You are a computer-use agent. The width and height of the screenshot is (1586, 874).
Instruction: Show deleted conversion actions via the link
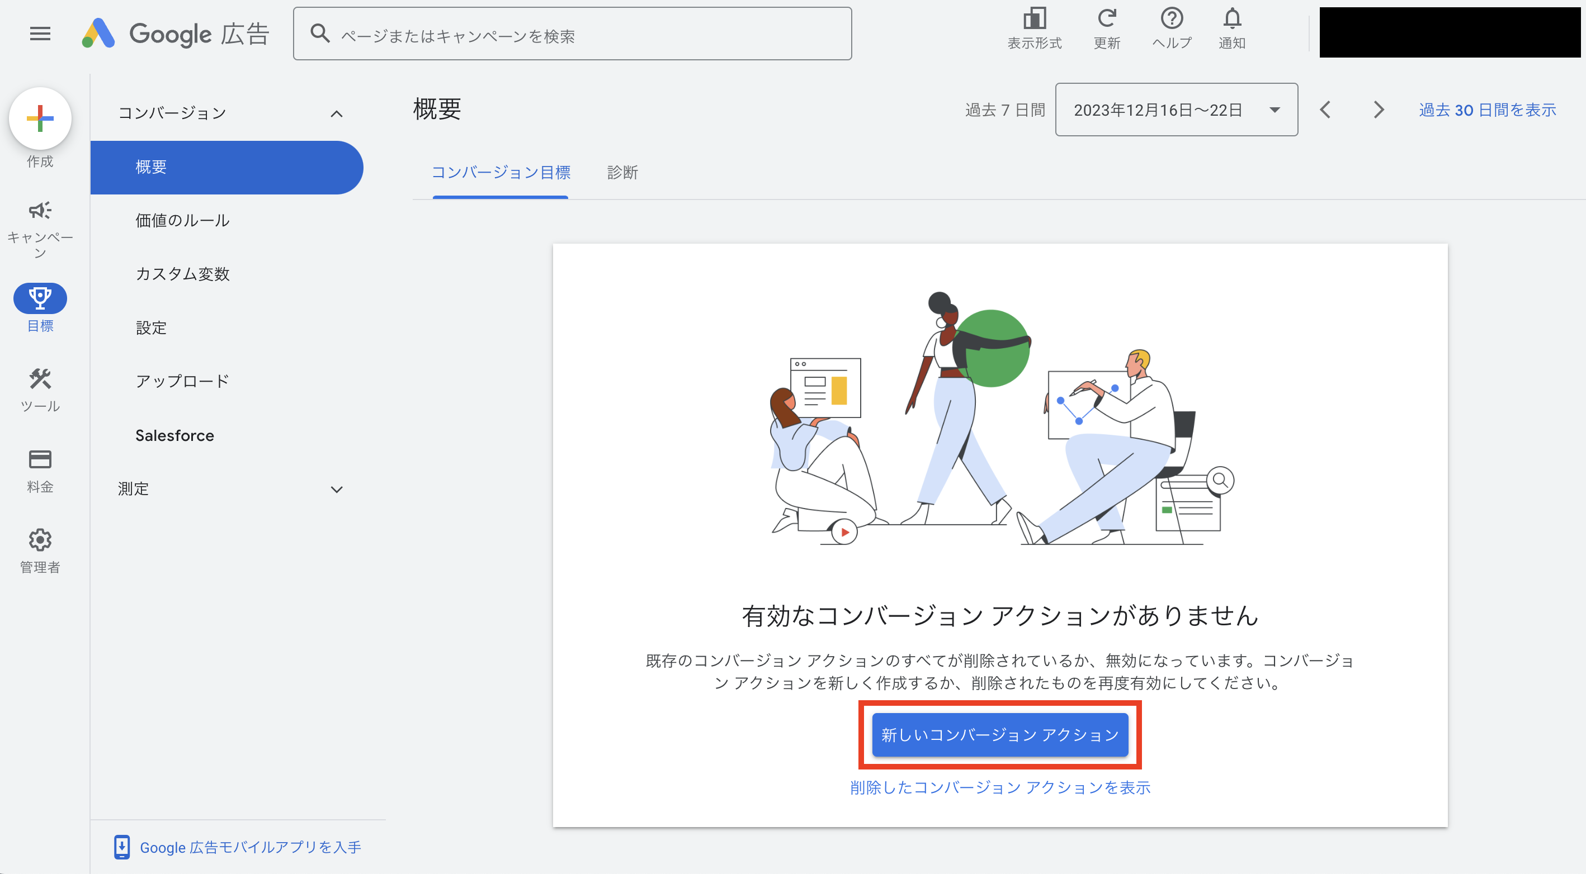point(999,788)
